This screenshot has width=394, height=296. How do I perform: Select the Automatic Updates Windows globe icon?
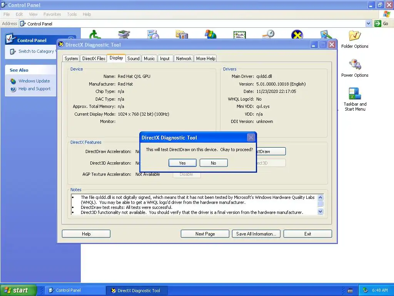coord(210,34)
